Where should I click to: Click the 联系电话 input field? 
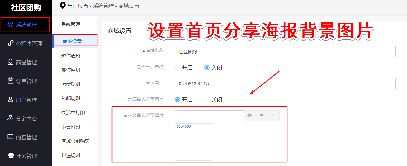tap(285, 84)
